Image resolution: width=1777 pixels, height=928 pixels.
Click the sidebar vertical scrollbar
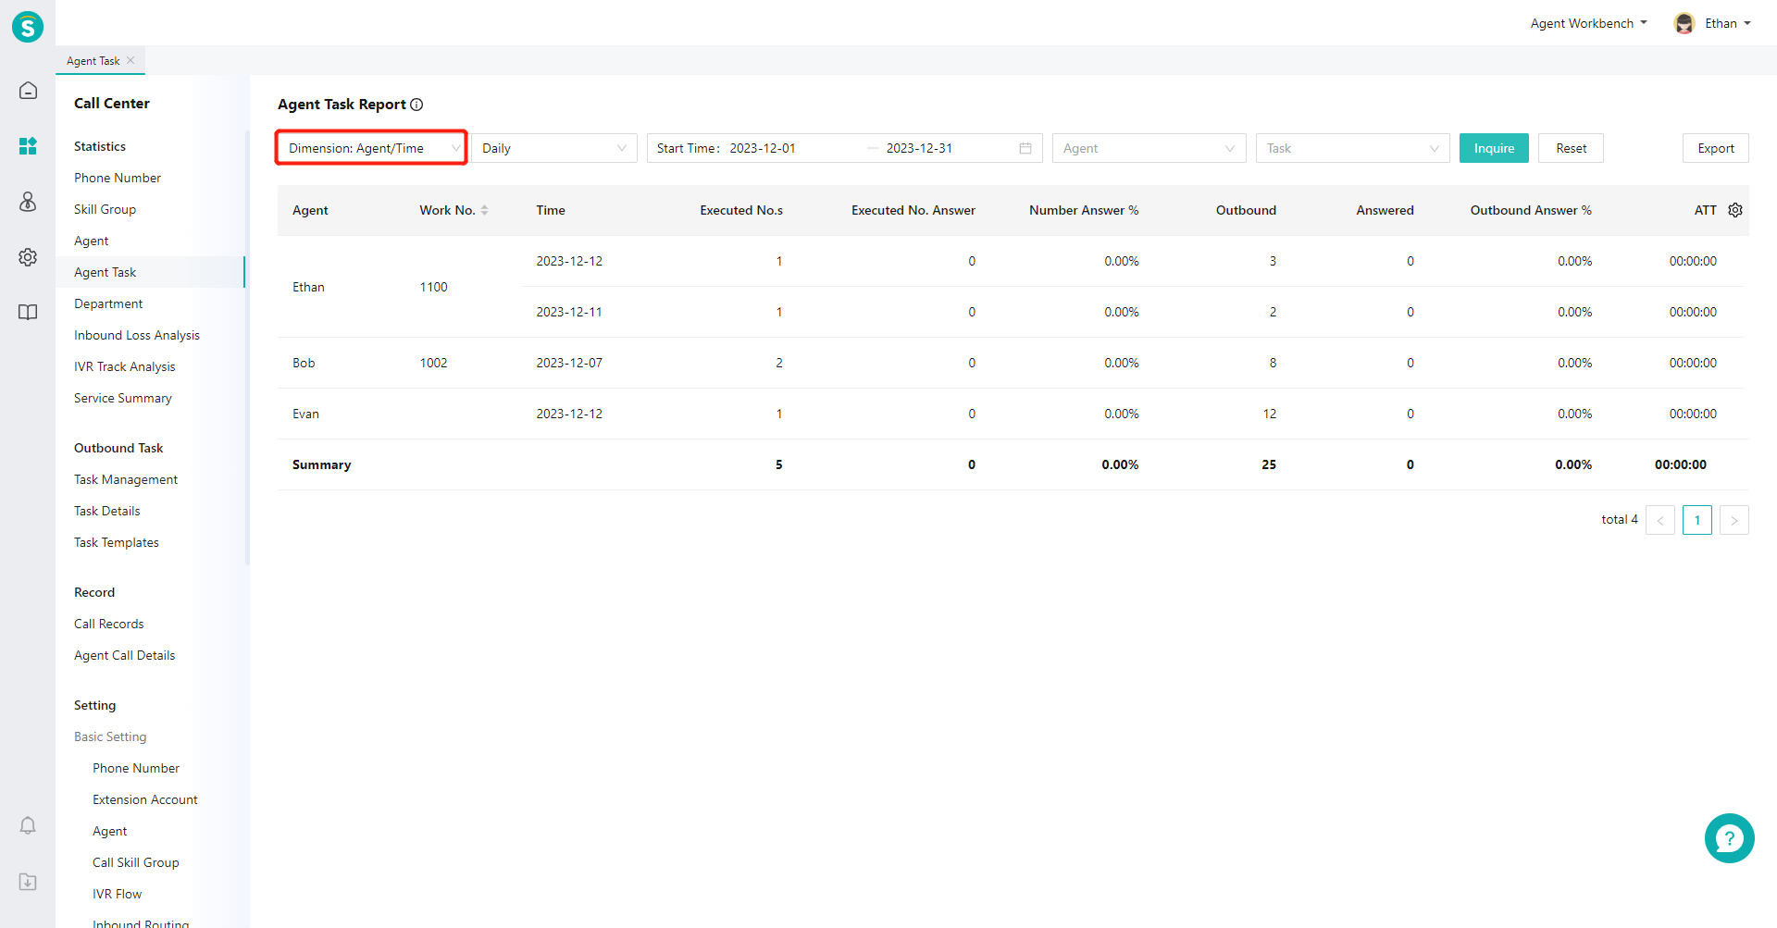(247, 347)
